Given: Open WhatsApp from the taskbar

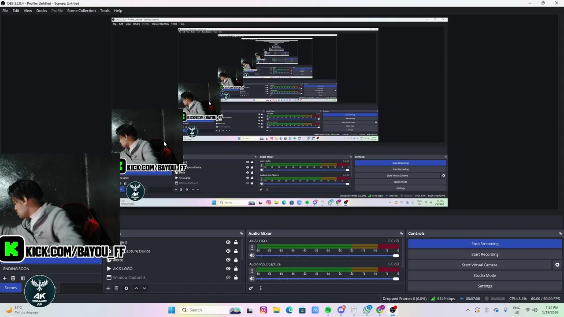Looking at the screenshot, I should click(367, 310).
